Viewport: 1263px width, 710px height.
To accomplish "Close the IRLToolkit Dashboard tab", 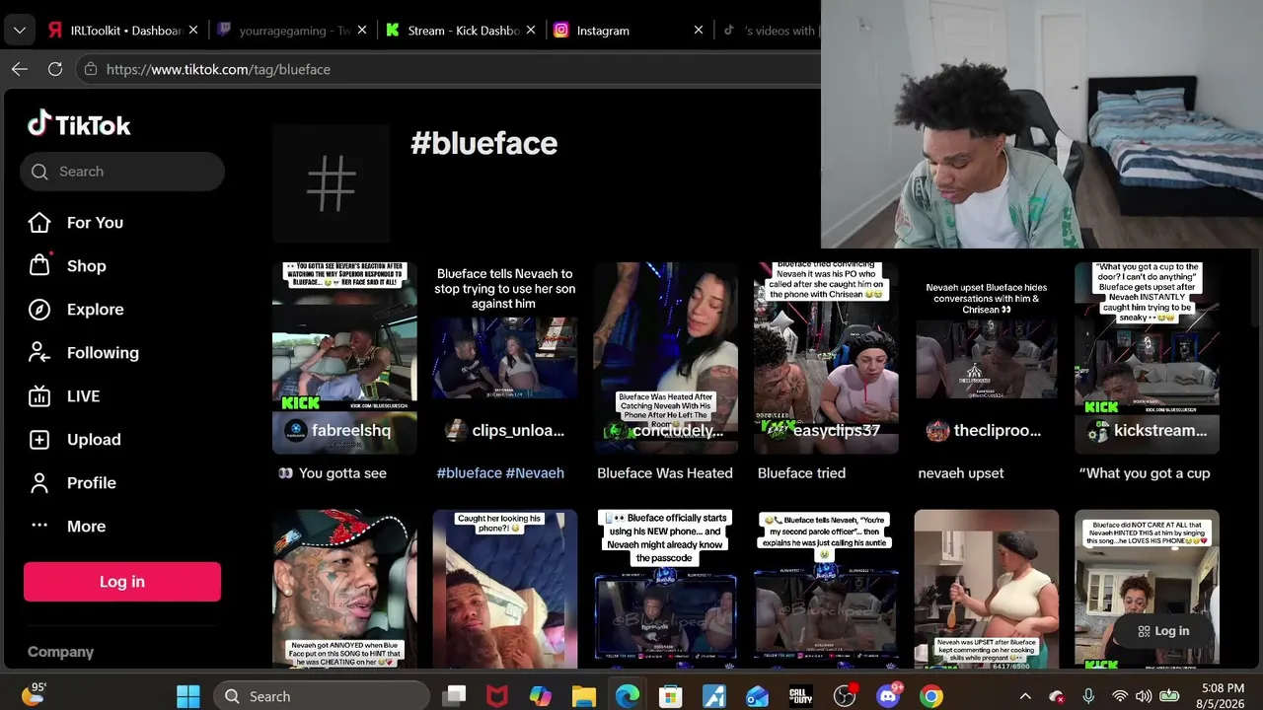I will (x=193, y=31).
